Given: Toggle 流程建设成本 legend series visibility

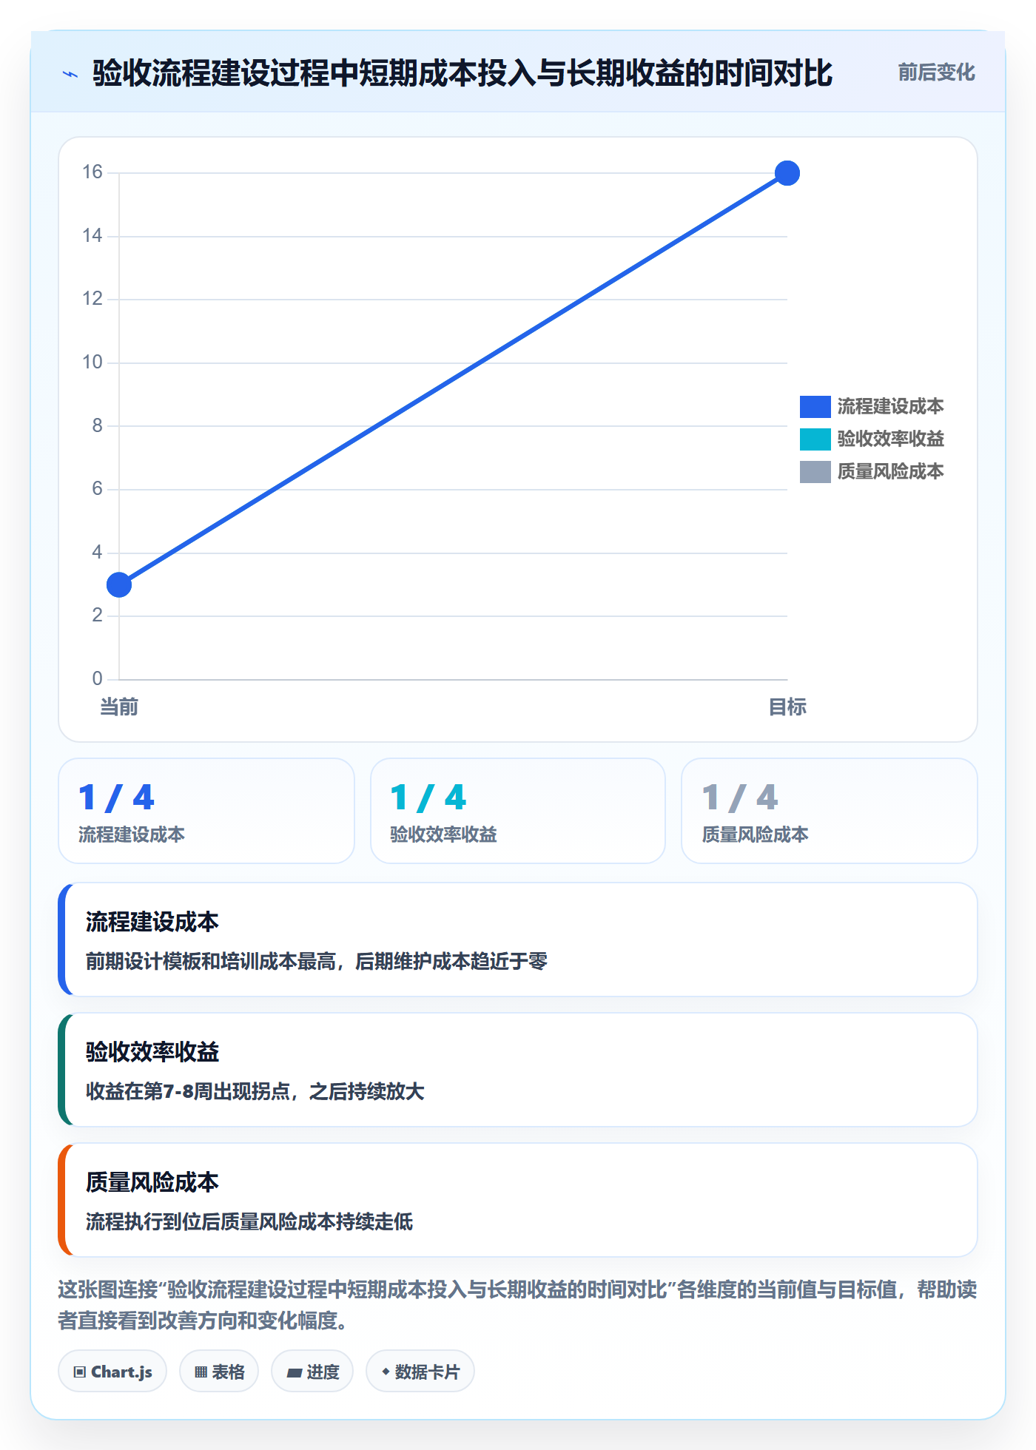Looking at the screenshot, I should pos(872,407).
